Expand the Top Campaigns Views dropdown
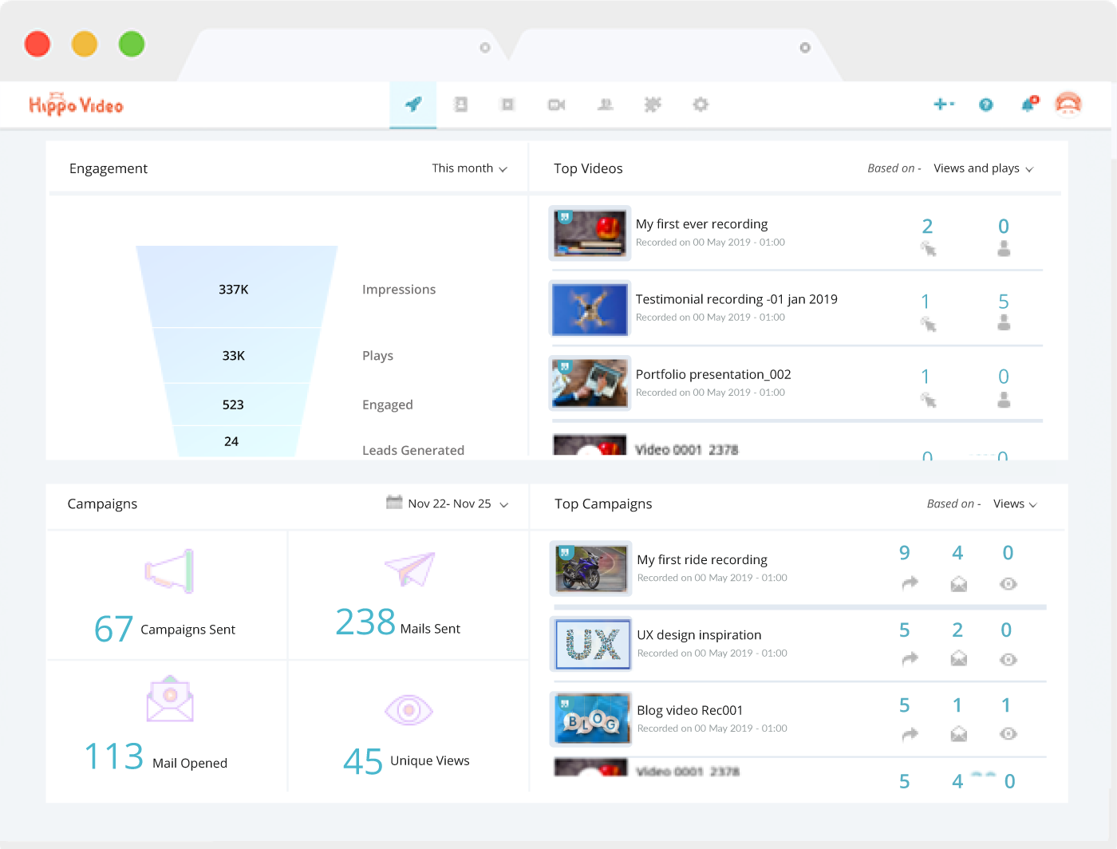The height and width of the screenshot is (849, 1117). click(x=1015, y=504)
